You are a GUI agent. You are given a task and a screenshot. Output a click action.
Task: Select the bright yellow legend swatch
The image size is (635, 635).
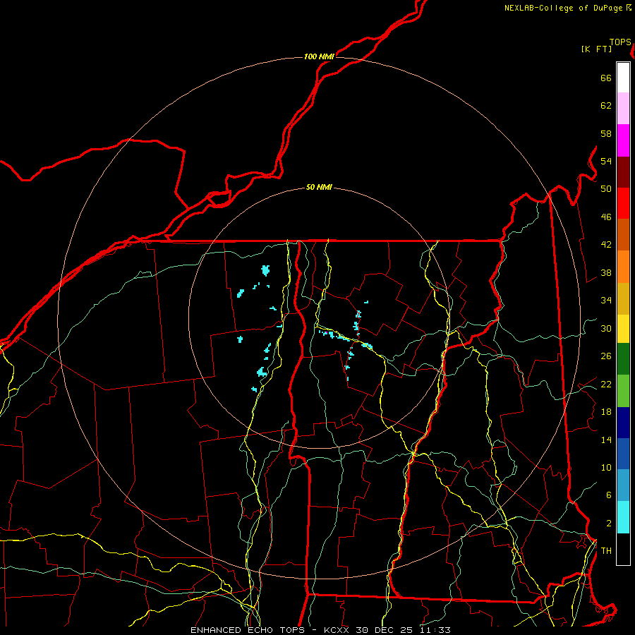pos(623,329)
